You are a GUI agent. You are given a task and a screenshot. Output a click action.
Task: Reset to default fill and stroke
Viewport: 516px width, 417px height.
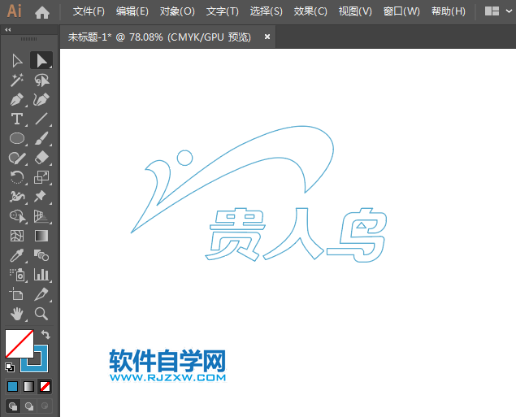click(x=10, y=367)
